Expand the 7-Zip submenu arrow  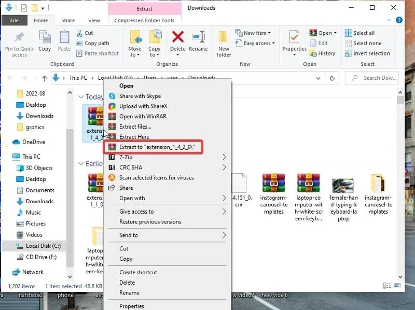[224, 157]
